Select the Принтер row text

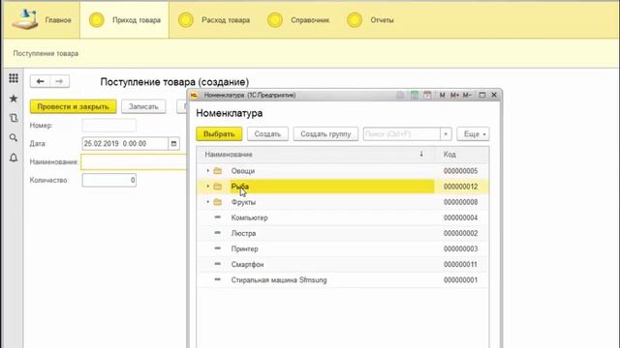[244, 249]
